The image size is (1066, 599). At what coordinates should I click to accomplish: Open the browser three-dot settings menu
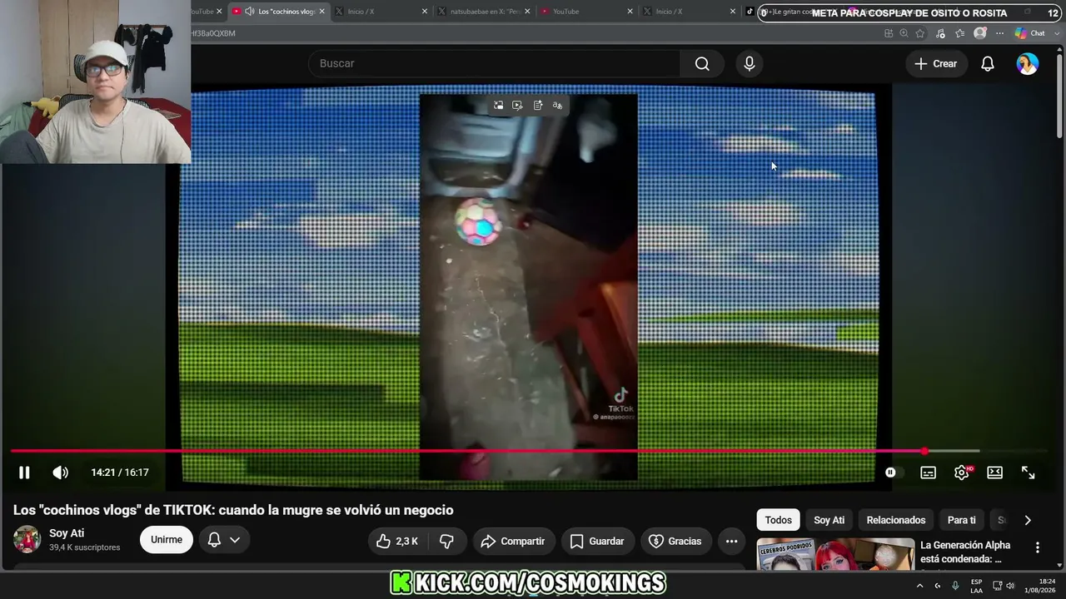tap(1000, 33)
